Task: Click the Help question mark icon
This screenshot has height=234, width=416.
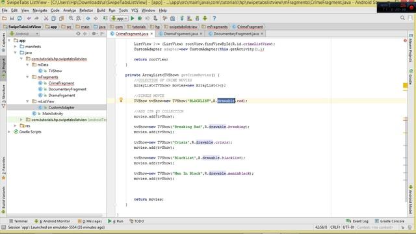Action: pos(214,18)
